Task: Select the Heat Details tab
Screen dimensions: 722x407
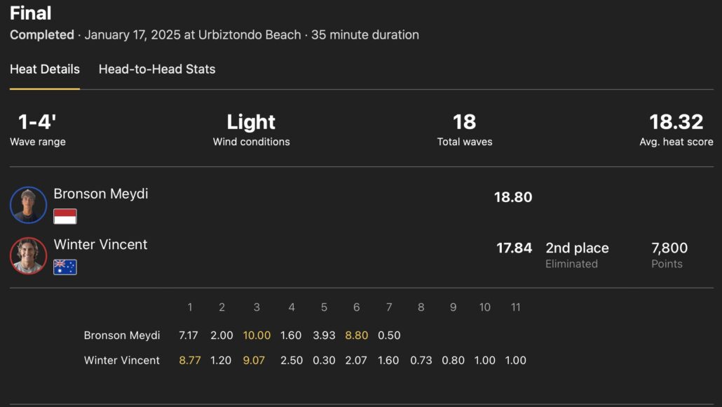Action: click(45, 69)
